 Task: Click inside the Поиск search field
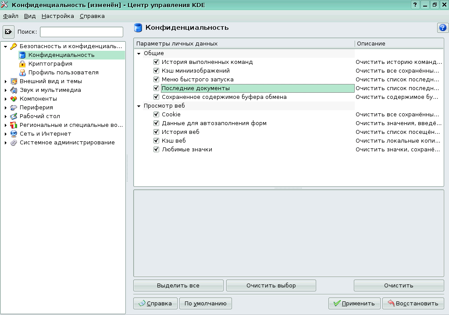click(81, 31)
